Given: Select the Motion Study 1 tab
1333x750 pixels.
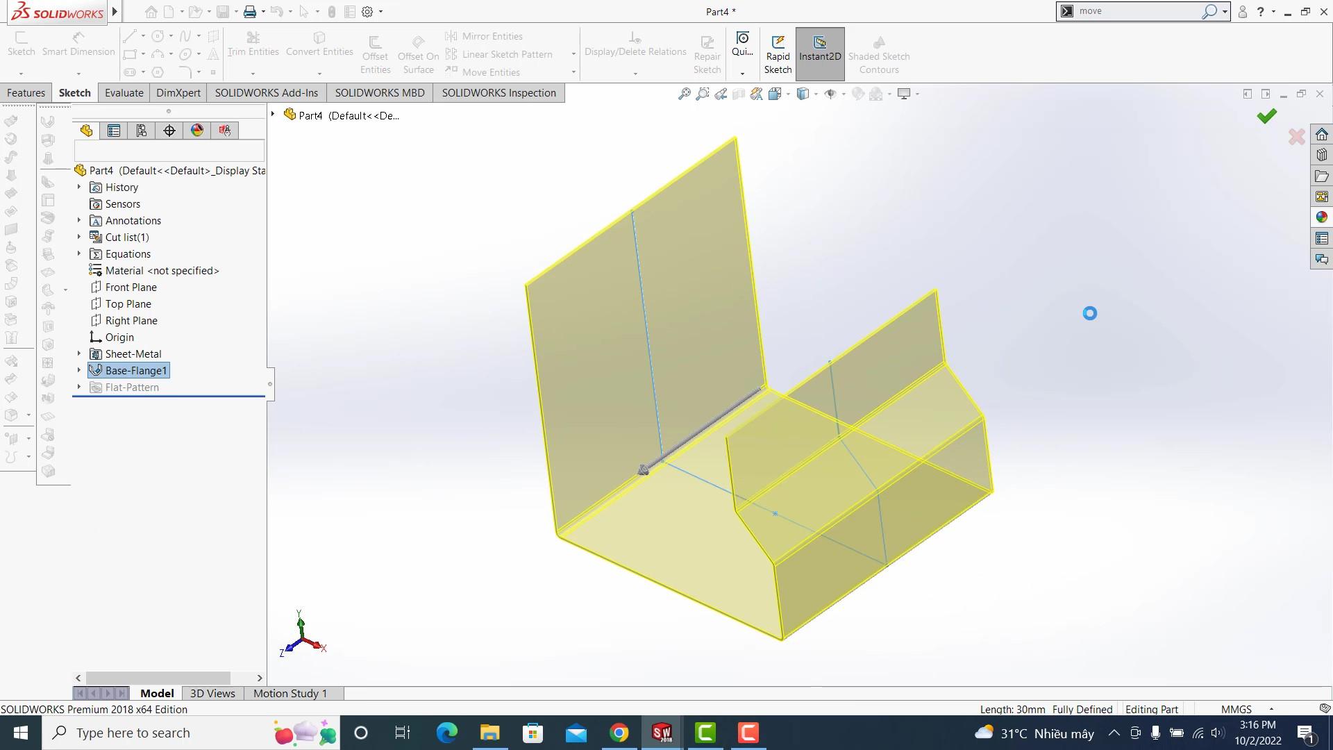Looking at the screenshot, I should [290, 693].
